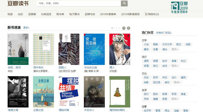Select the 哲学 tag

click(156, 78)
